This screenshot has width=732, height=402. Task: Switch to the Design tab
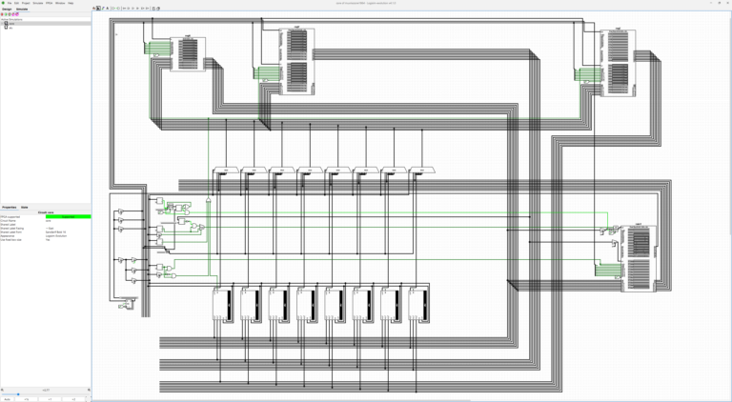(x=7, y=9)
